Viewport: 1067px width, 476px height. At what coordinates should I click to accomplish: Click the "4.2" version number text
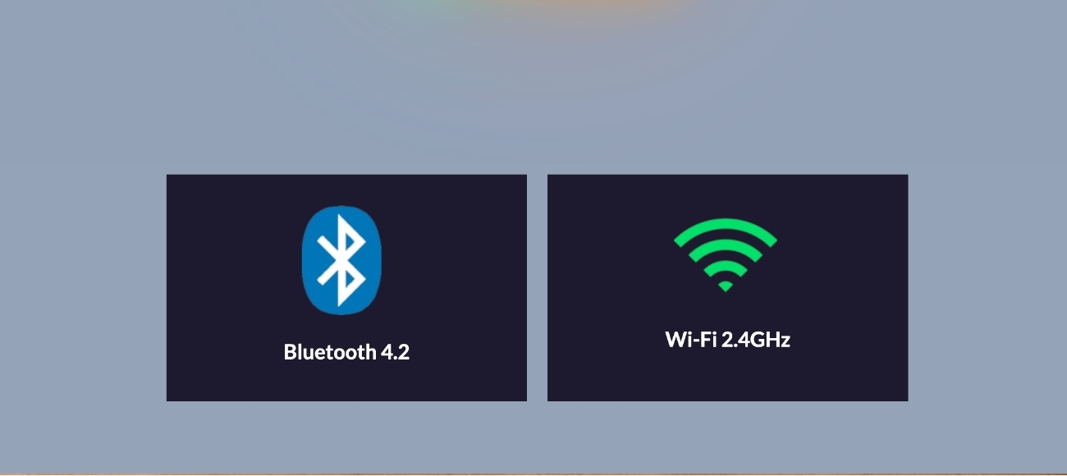click(395, 352)
